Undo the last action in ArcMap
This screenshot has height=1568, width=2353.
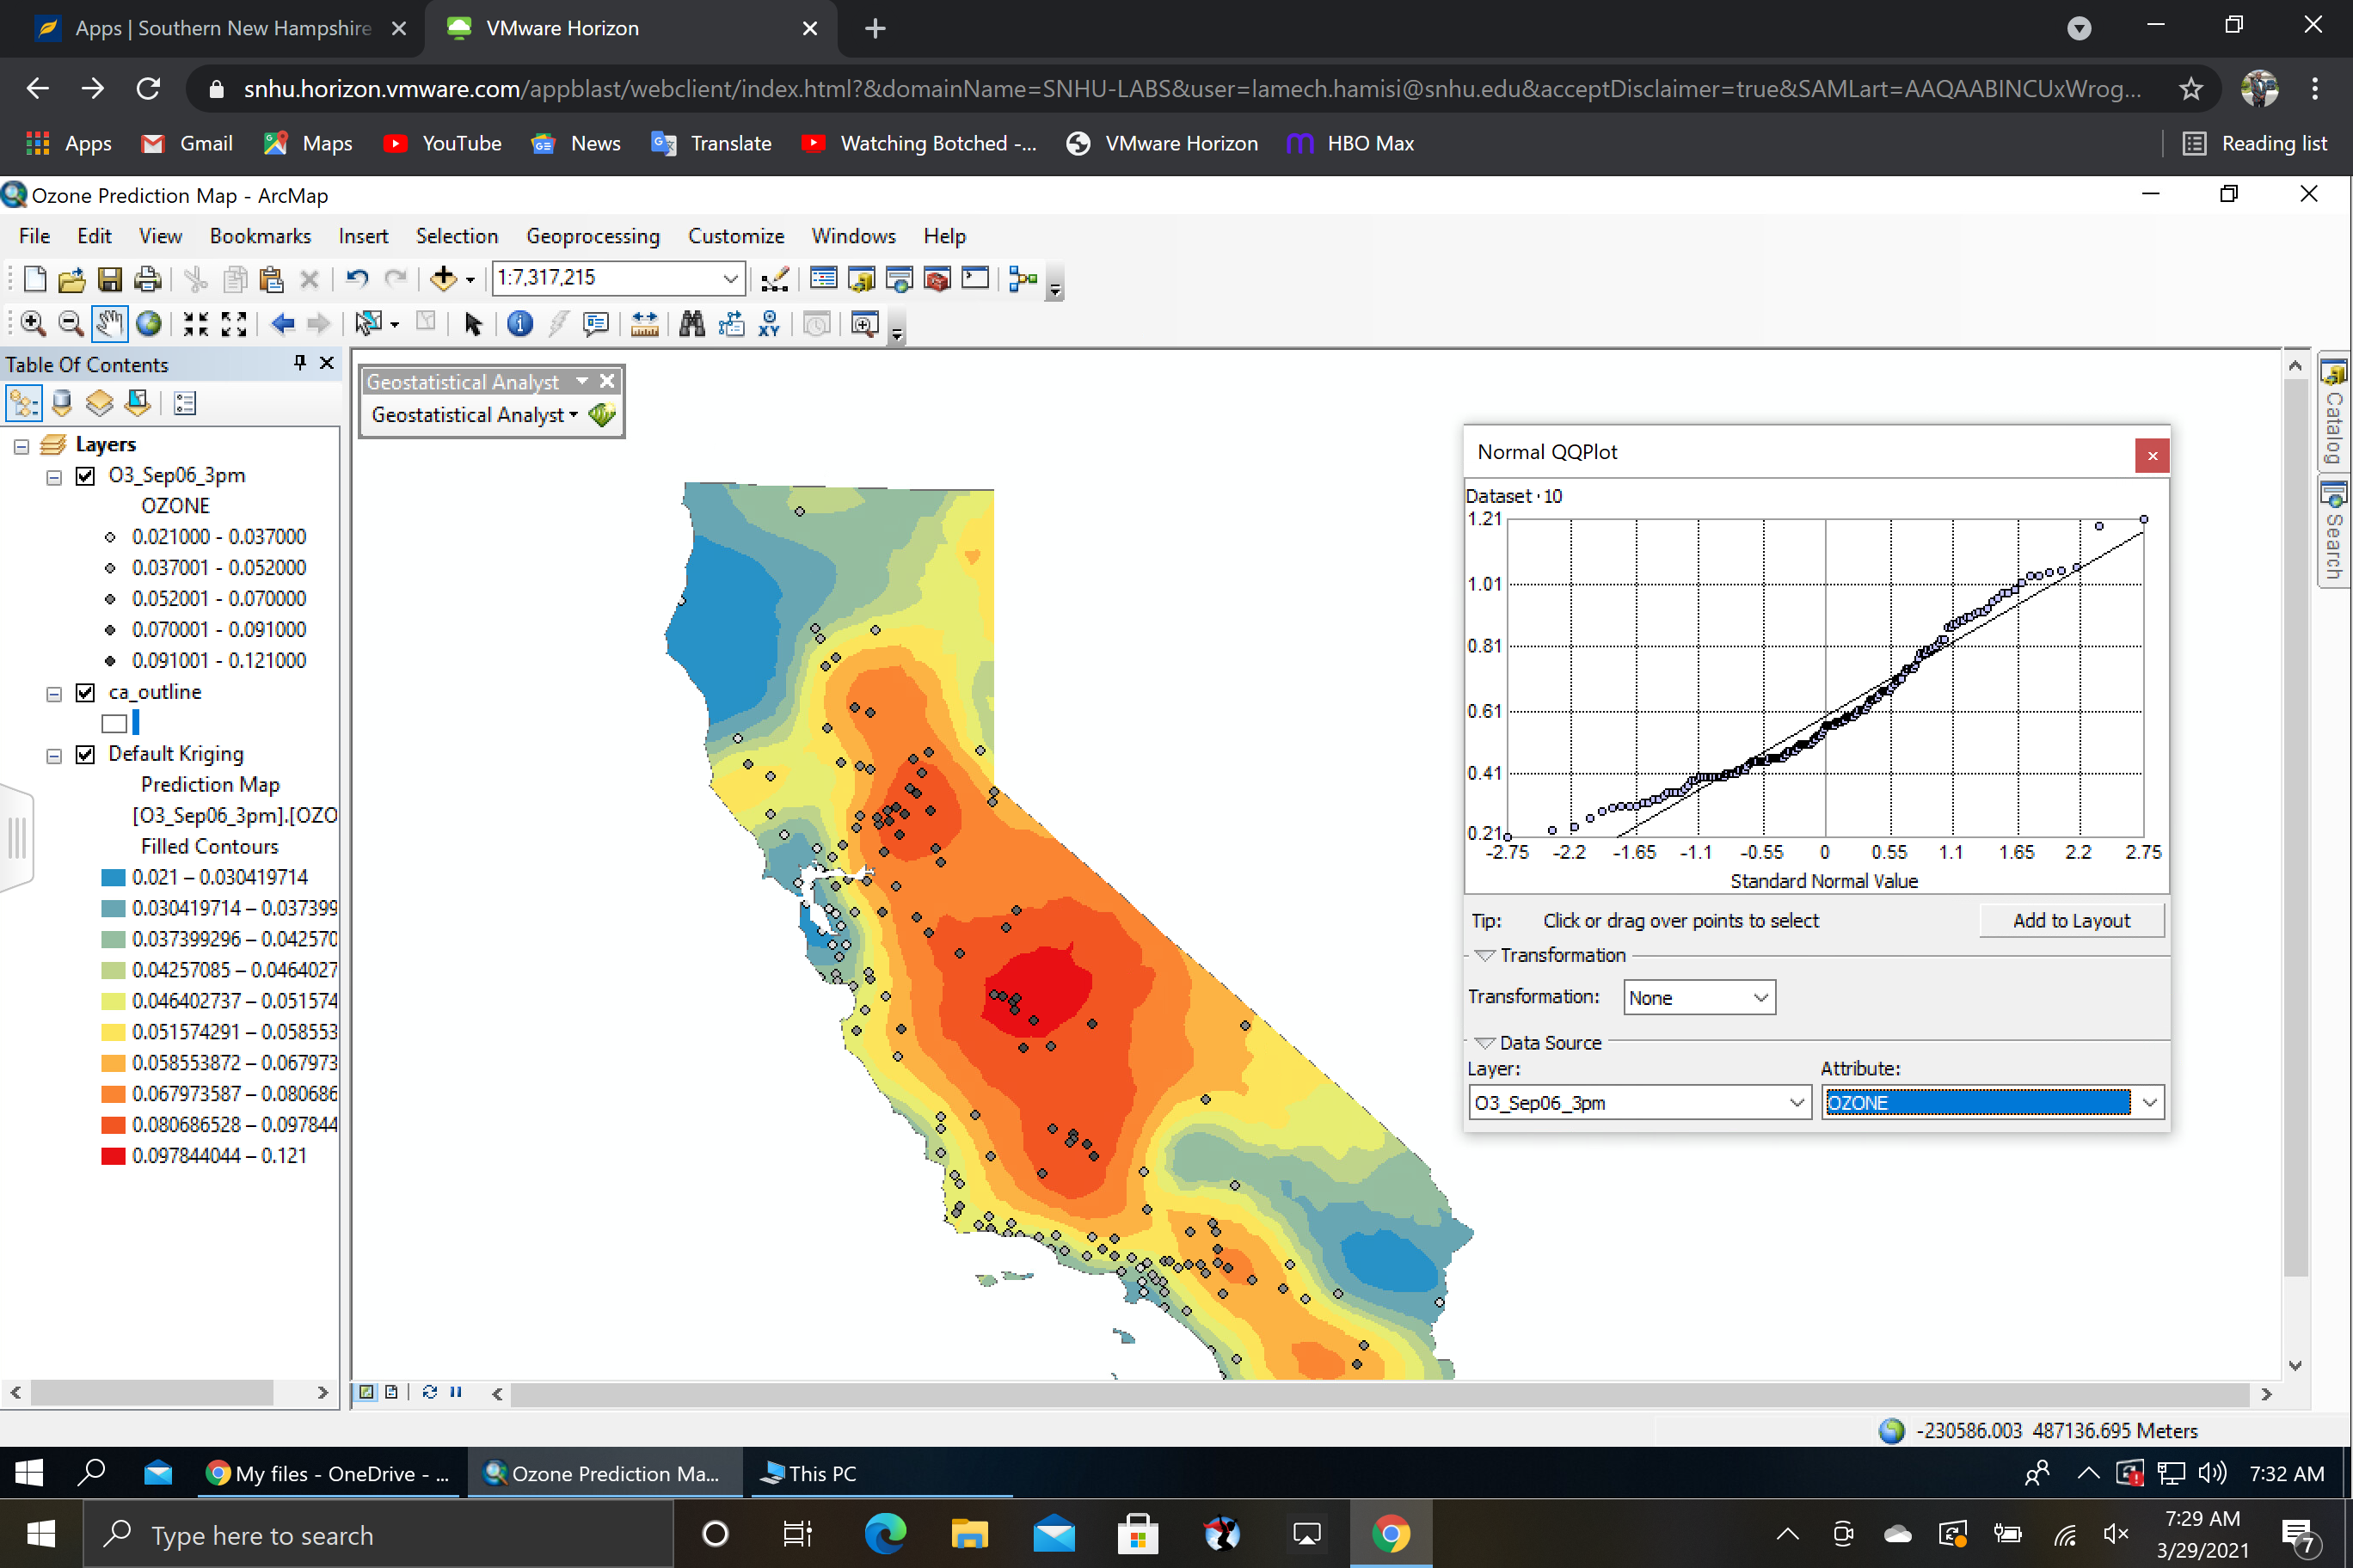pos(357,279)
